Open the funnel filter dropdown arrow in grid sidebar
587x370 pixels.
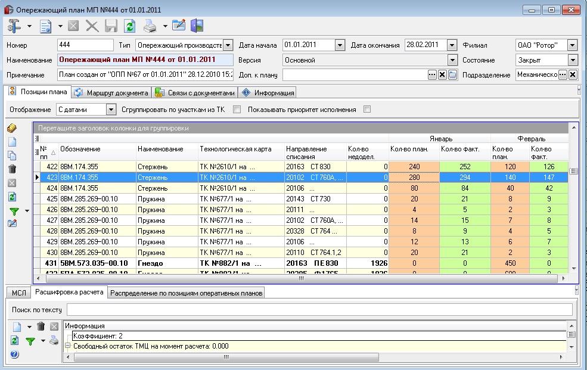27,211
